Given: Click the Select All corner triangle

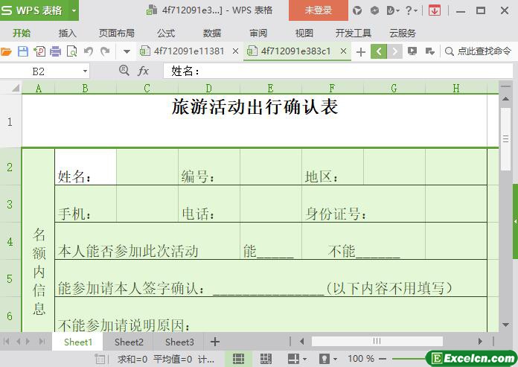Looking at the screenshot, I should [x=16, y=88].
